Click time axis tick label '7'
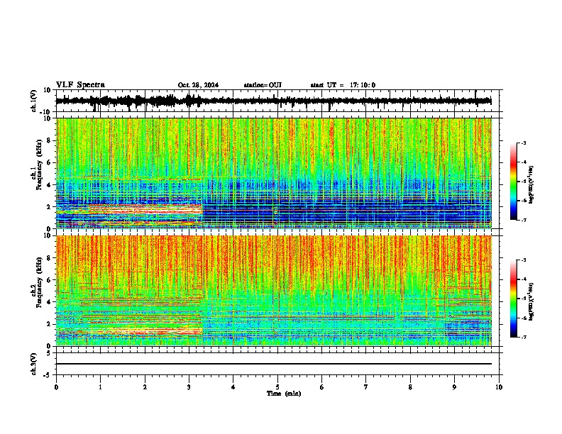The image size is (562, 434). pos(366,387)
